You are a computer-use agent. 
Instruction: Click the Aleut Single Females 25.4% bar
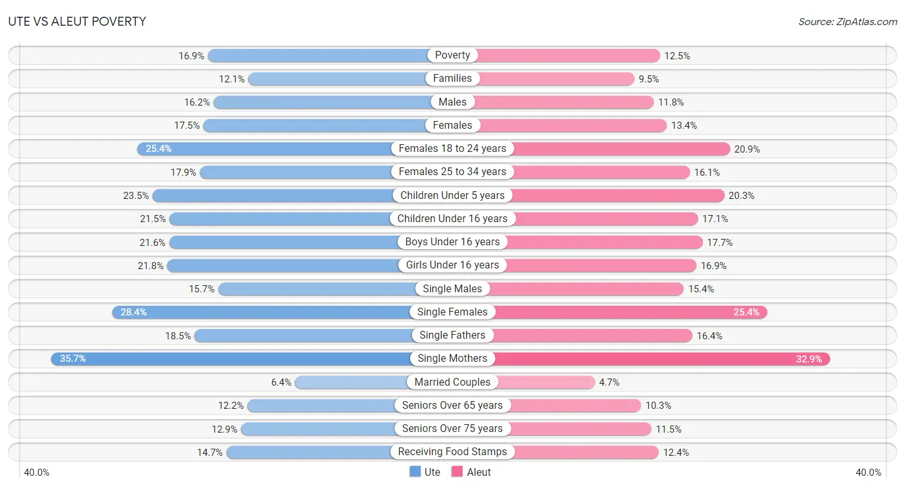click(610, 312)
